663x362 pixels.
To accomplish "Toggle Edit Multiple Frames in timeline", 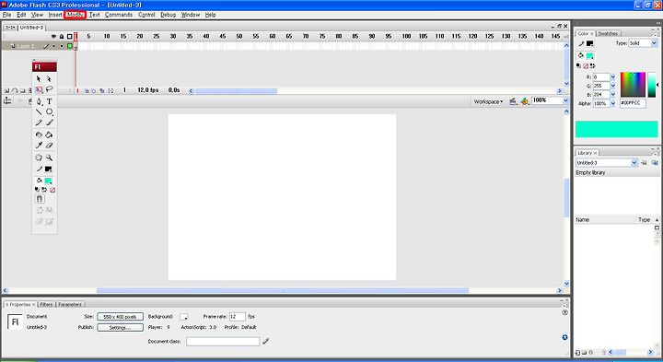I will (x=102, y=90).
